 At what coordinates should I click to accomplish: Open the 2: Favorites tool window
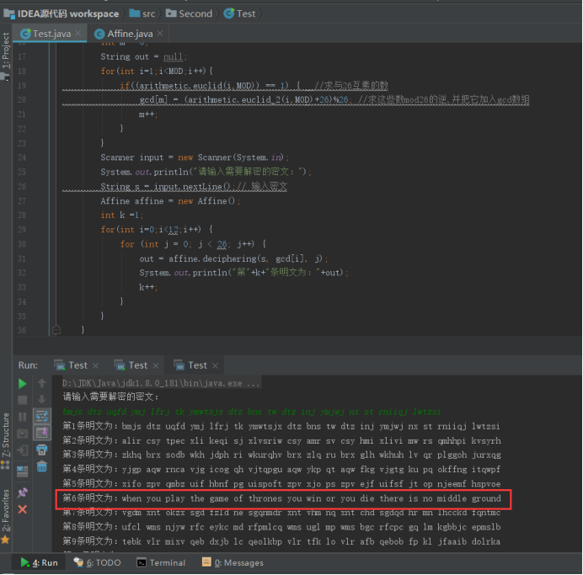pos(6,511)
